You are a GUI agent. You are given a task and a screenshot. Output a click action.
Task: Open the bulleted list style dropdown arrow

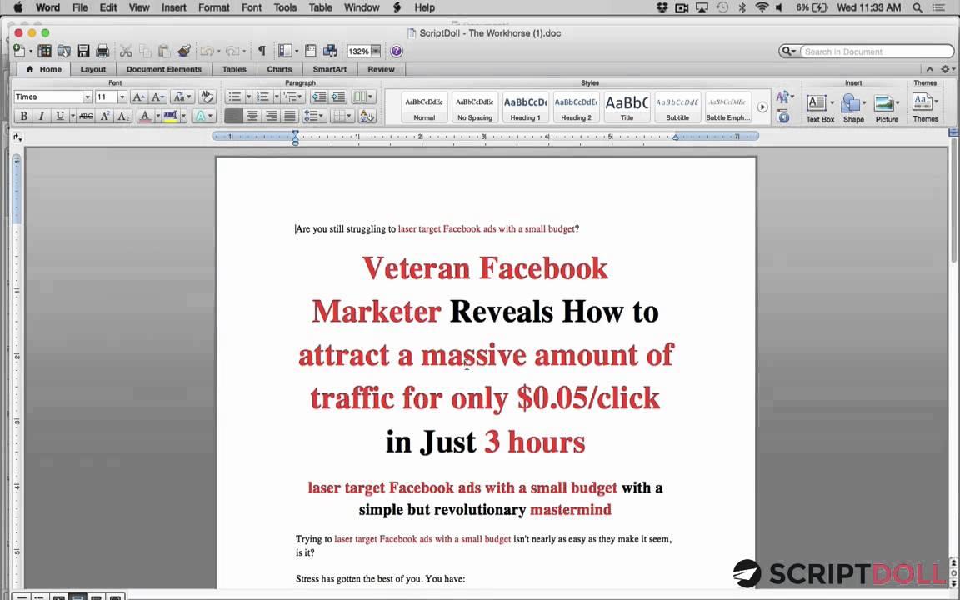[x=248, y=97]
